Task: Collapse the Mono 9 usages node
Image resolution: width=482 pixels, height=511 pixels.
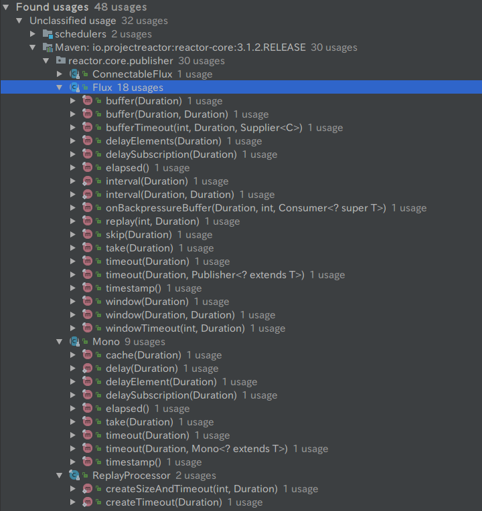Action: coord(60,342)
